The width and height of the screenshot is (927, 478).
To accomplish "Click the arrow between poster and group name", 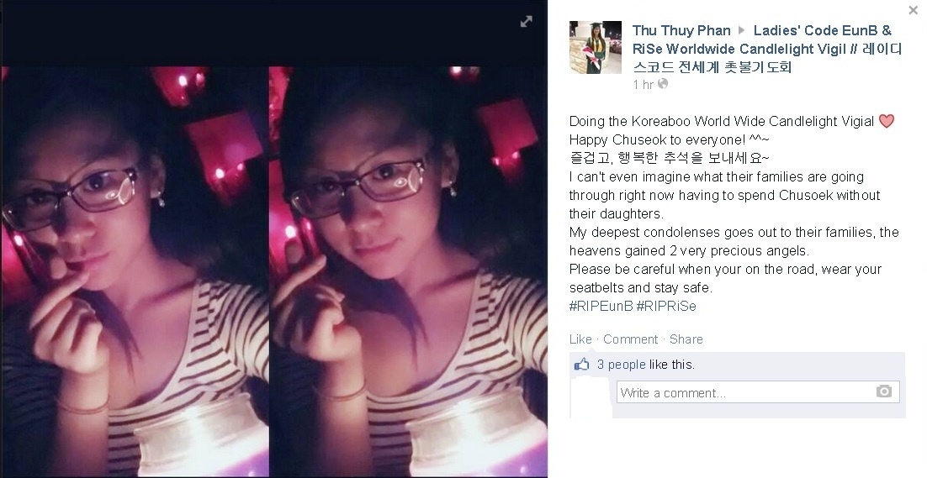I will point(742,30).
